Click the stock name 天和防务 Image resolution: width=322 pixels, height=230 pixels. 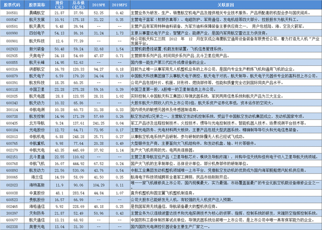[x=37, y=213]
